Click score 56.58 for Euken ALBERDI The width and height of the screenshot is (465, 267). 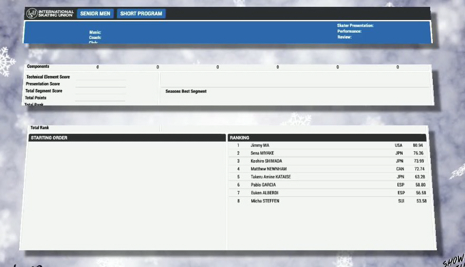tap(421, 193)
